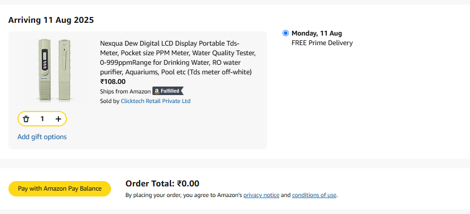The height and width of the screenshot is (214, 470).
Task: Click the 'By placing your order' agreement text
Action: [x=183, y=195]
